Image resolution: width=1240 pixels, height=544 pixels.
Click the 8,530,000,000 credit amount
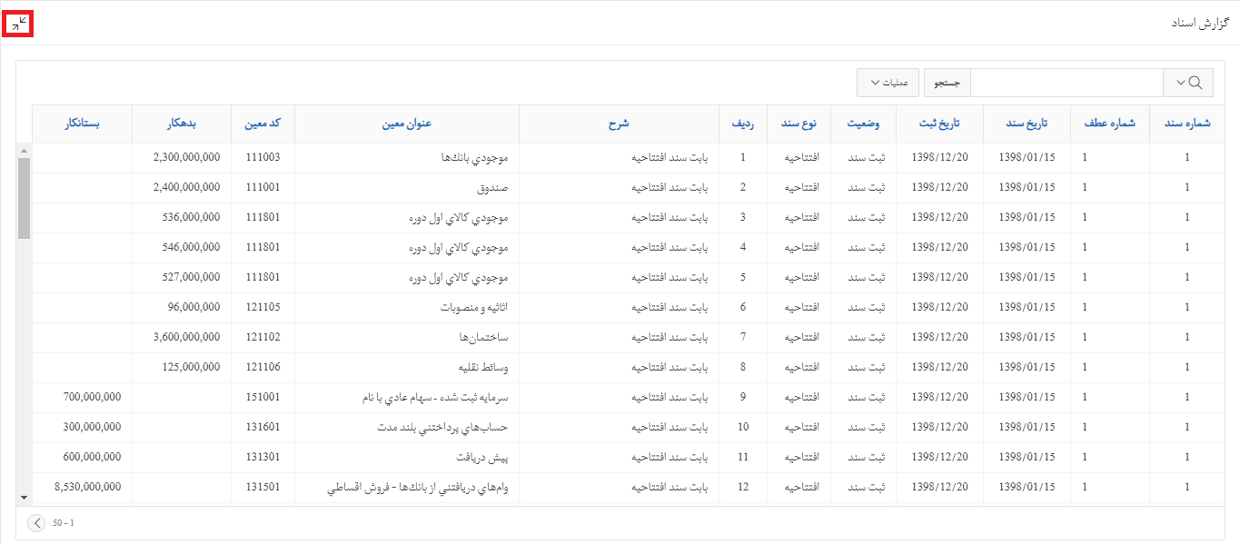coord(88,487)
